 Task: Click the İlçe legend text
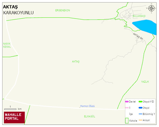click(131, 114)
